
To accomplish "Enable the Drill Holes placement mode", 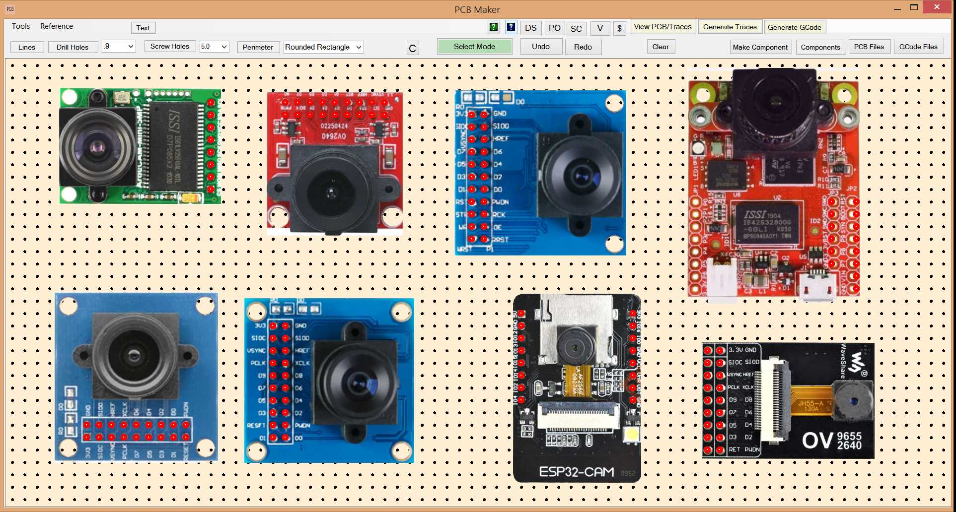I will pyautogui.click(x=73, y=47).
